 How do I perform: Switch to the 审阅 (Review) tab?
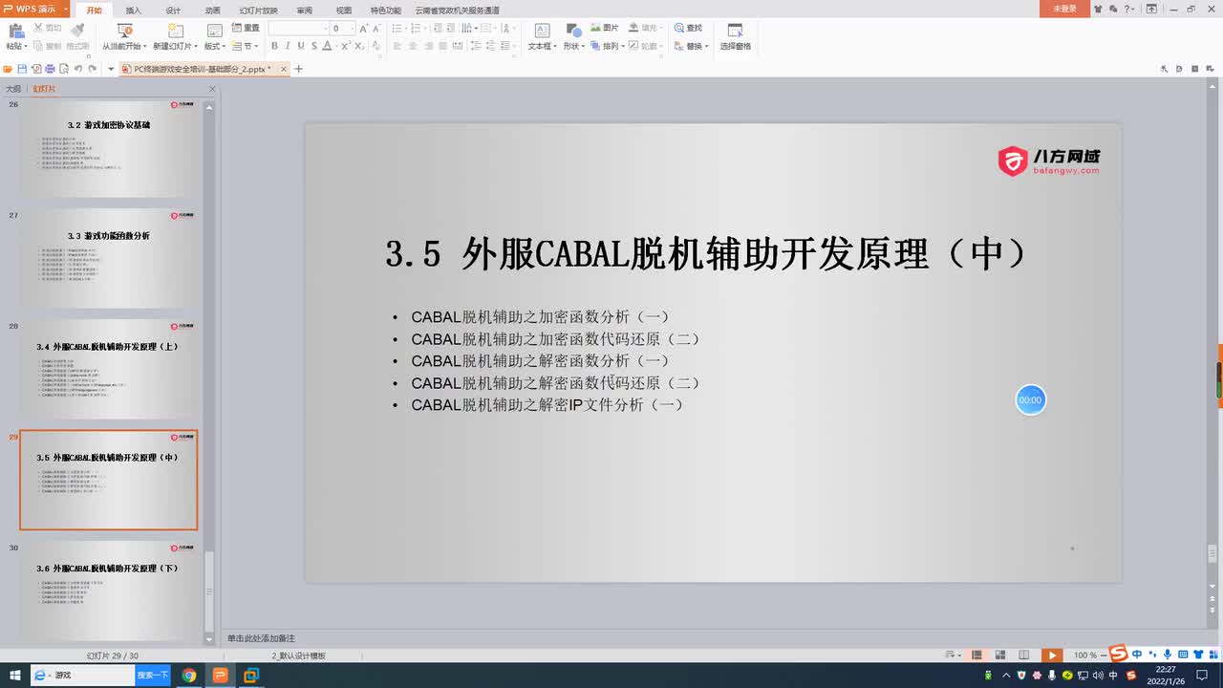tap(304, 11)
